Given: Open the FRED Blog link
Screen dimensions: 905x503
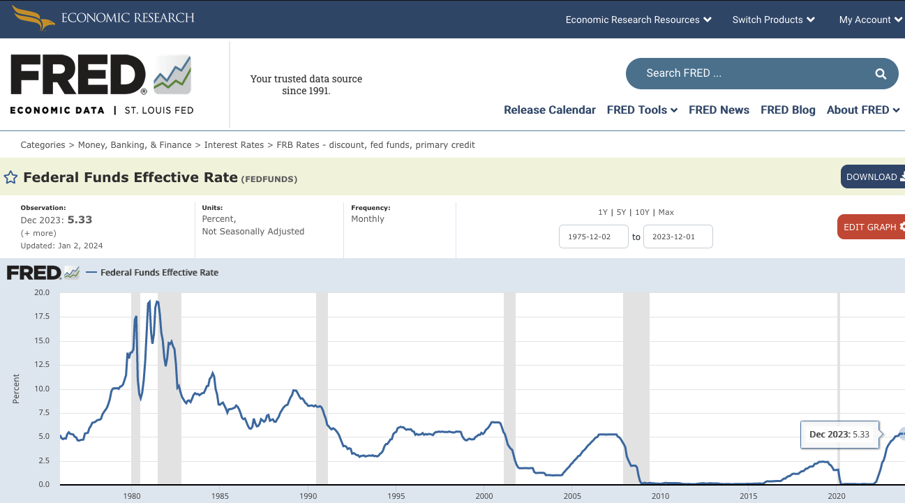Looking at the screenshot, I should coord(788,110).
